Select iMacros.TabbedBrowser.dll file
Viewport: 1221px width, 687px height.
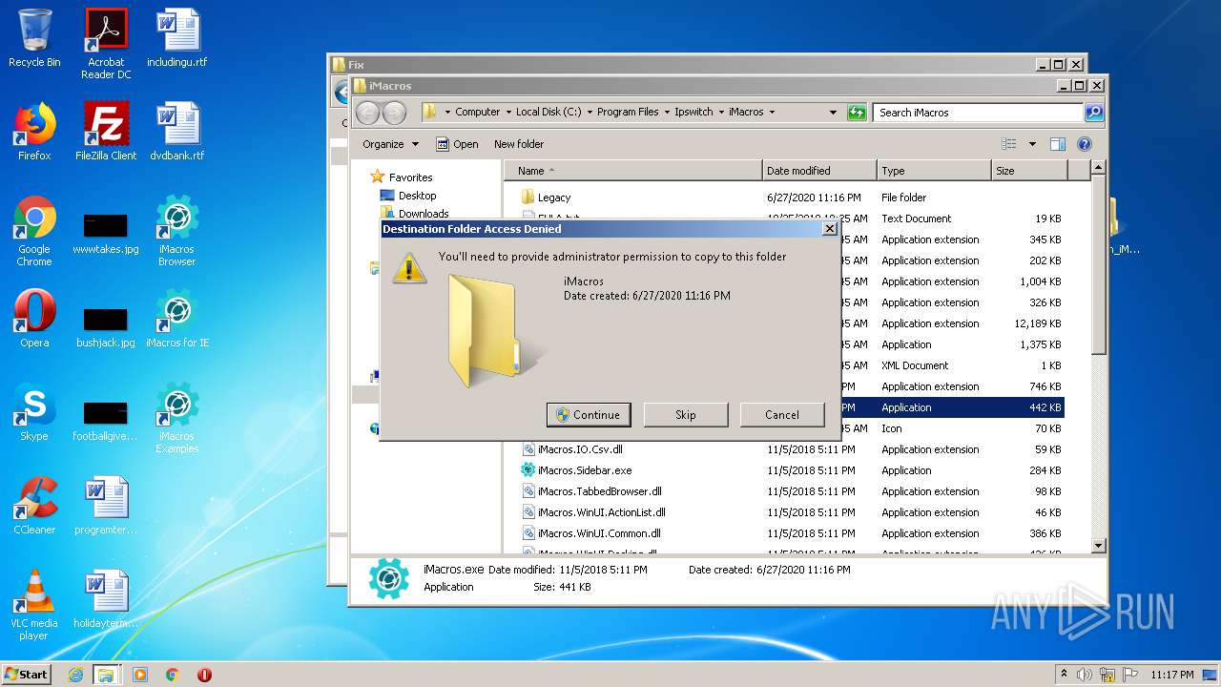tap(791, 491)
